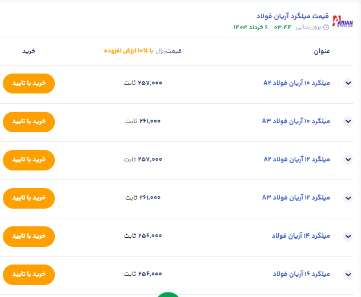Expand the میلگرد ۱۲ آریان فولاد A3 row
Screen dimensions: 361x297
[x=348, y=198]
